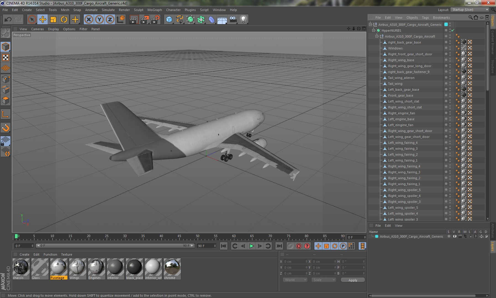This screenshot has height=298, width=496.
Task: Toggle HyperNURBS enabled green checkmark
Action: [453, 30]
